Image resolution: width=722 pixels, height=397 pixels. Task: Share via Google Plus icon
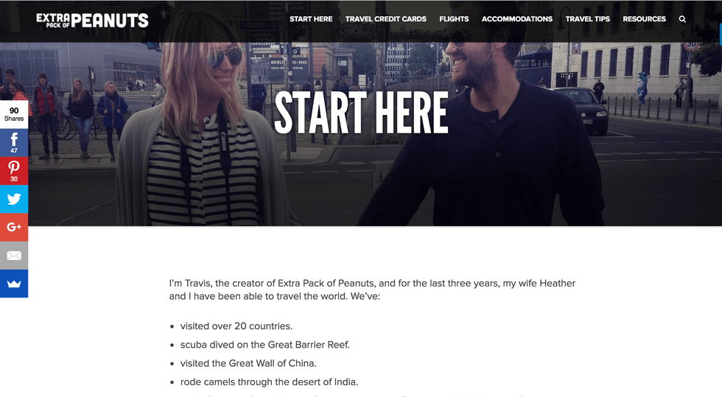tap(14, 227)
